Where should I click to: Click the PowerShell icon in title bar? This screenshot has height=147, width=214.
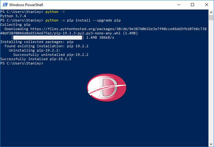pyautogui.click(x=5, y=5)
